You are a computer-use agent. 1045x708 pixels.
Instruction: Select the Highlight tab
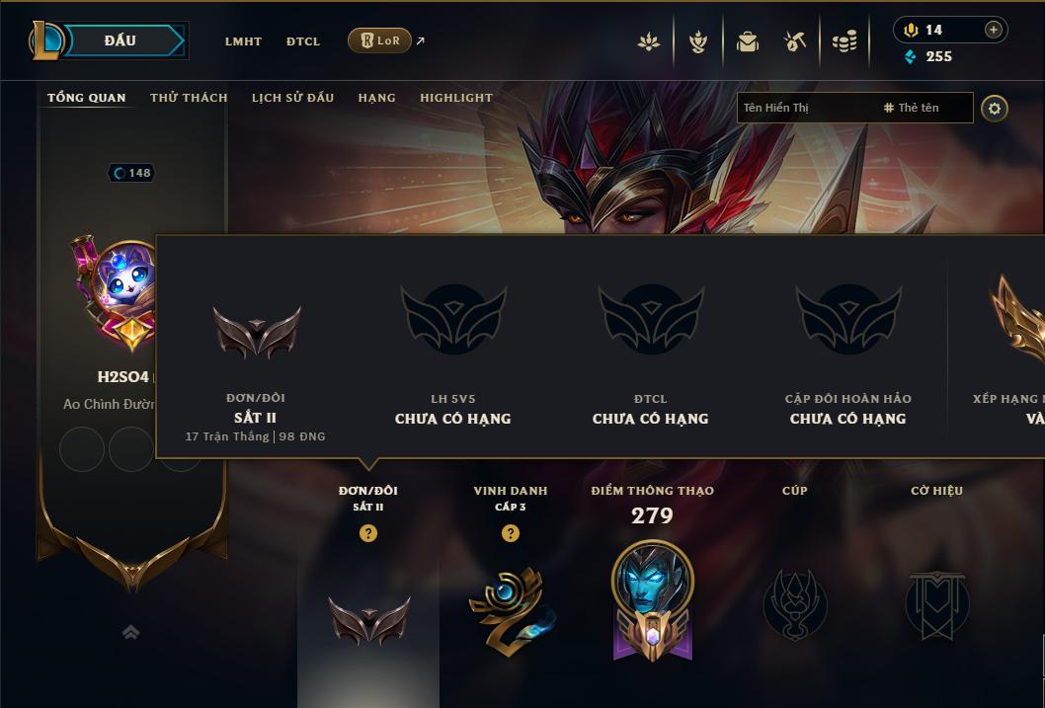click(456, 97)
